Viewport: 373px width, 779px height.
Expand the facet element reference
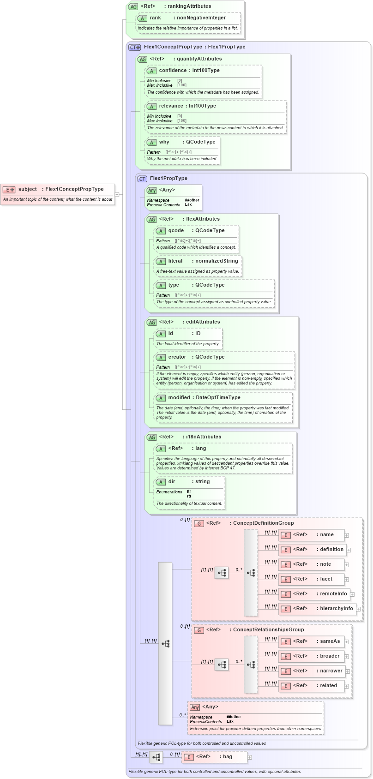pos(347,580)
